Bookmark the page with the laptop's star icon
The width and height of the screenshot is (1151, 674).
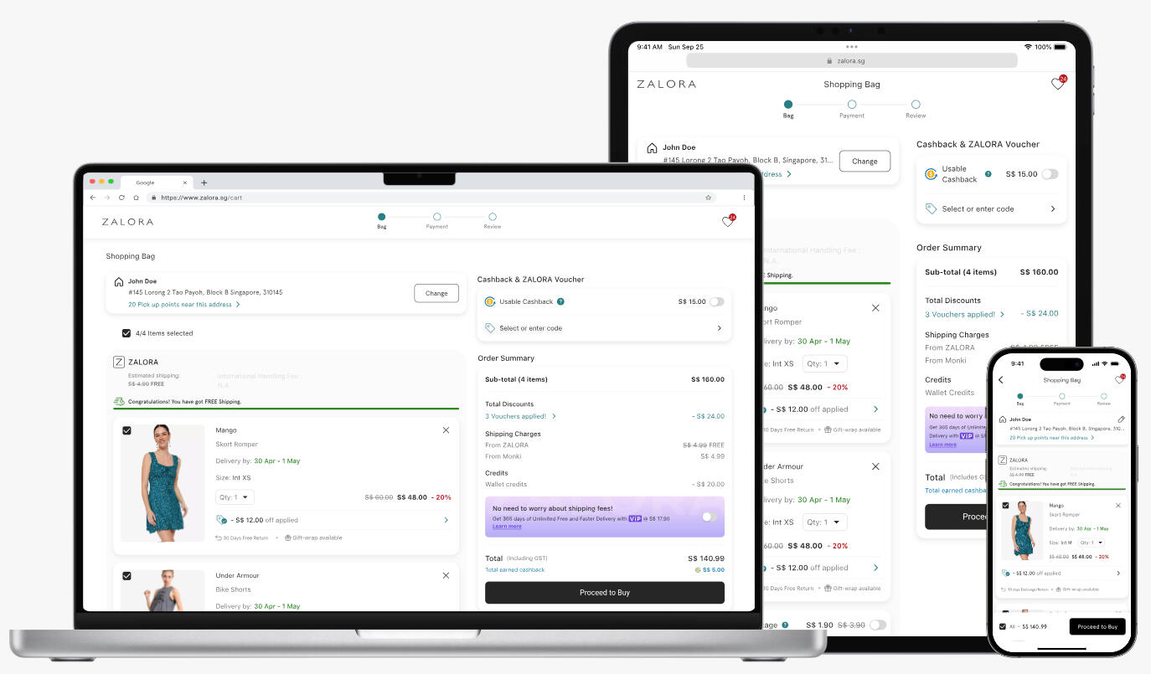[x=708, y=198]
